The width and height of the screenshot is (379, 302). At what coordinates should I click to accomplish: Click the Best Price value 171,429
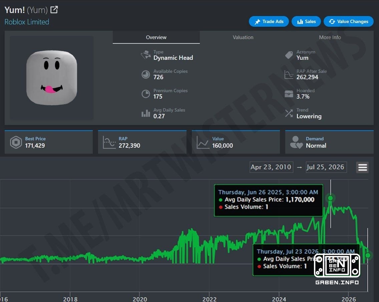tap(35, 145)
